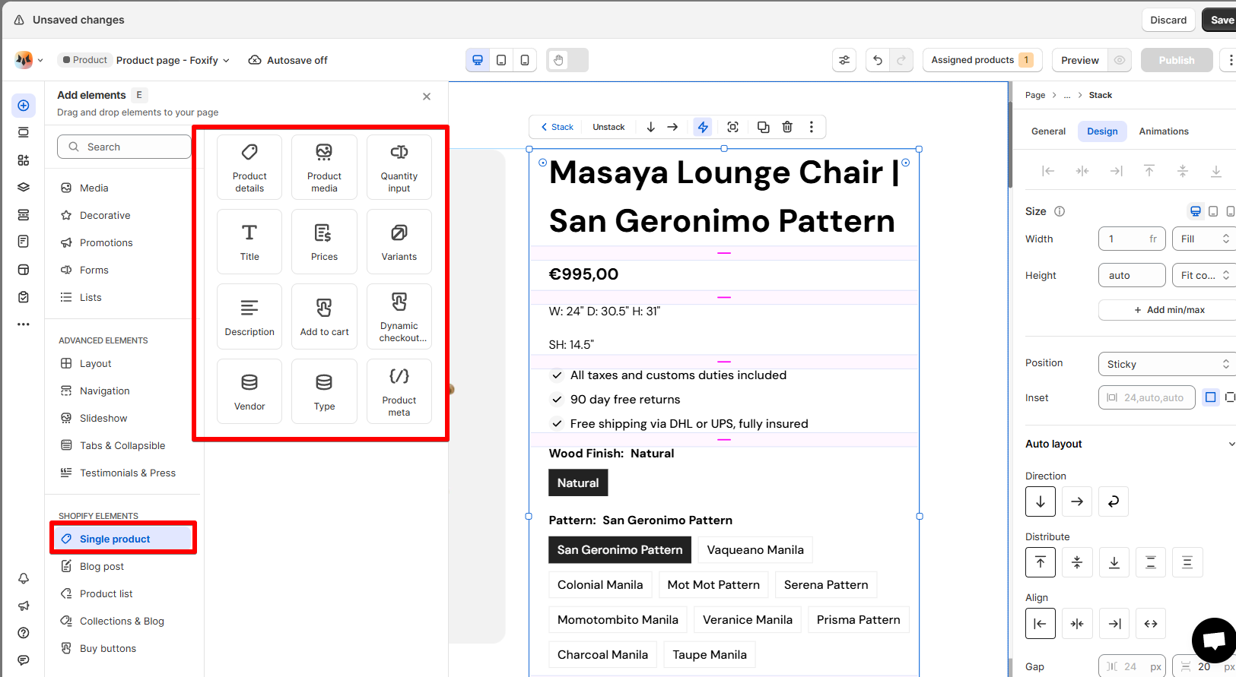This screenshot has width=1236, height=677.
Task: Select the Vaqueano Manila pattern option
Action: tap(755, 550)
